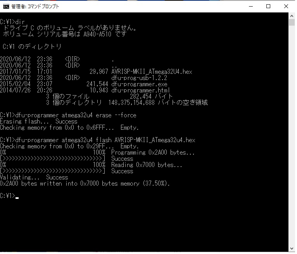
Task: Click the Command Prompt system menu icon
Action: tap(6, 7)
